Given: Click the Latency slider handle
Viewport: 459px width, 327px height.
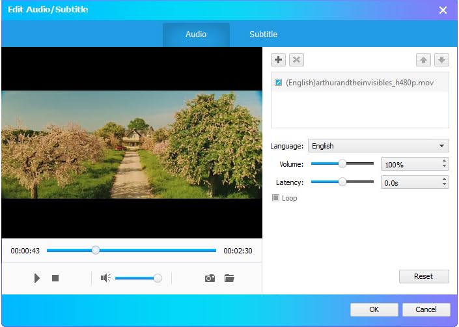Looking at the screenshot, I should click(x=342, y=182).
